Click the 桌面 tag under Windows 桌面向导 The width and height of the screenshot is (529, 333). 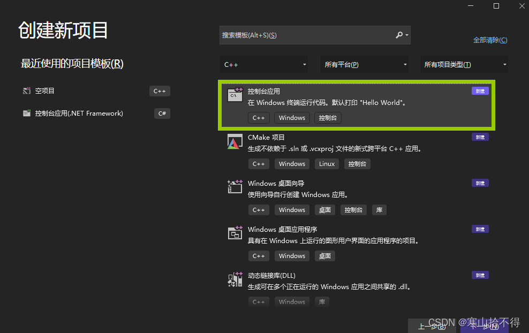[x=325, y=210]
